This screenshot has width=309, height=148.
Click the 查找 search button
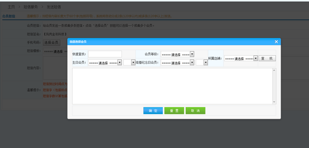pos(267,58)
